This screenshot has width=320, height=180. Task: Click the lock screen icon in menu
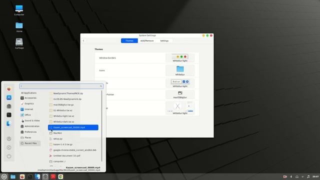point(9,139)
